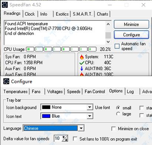Viewport: 152px width, 145px height.
Task: Click the first CPU Usage bar
Action: 30,49
